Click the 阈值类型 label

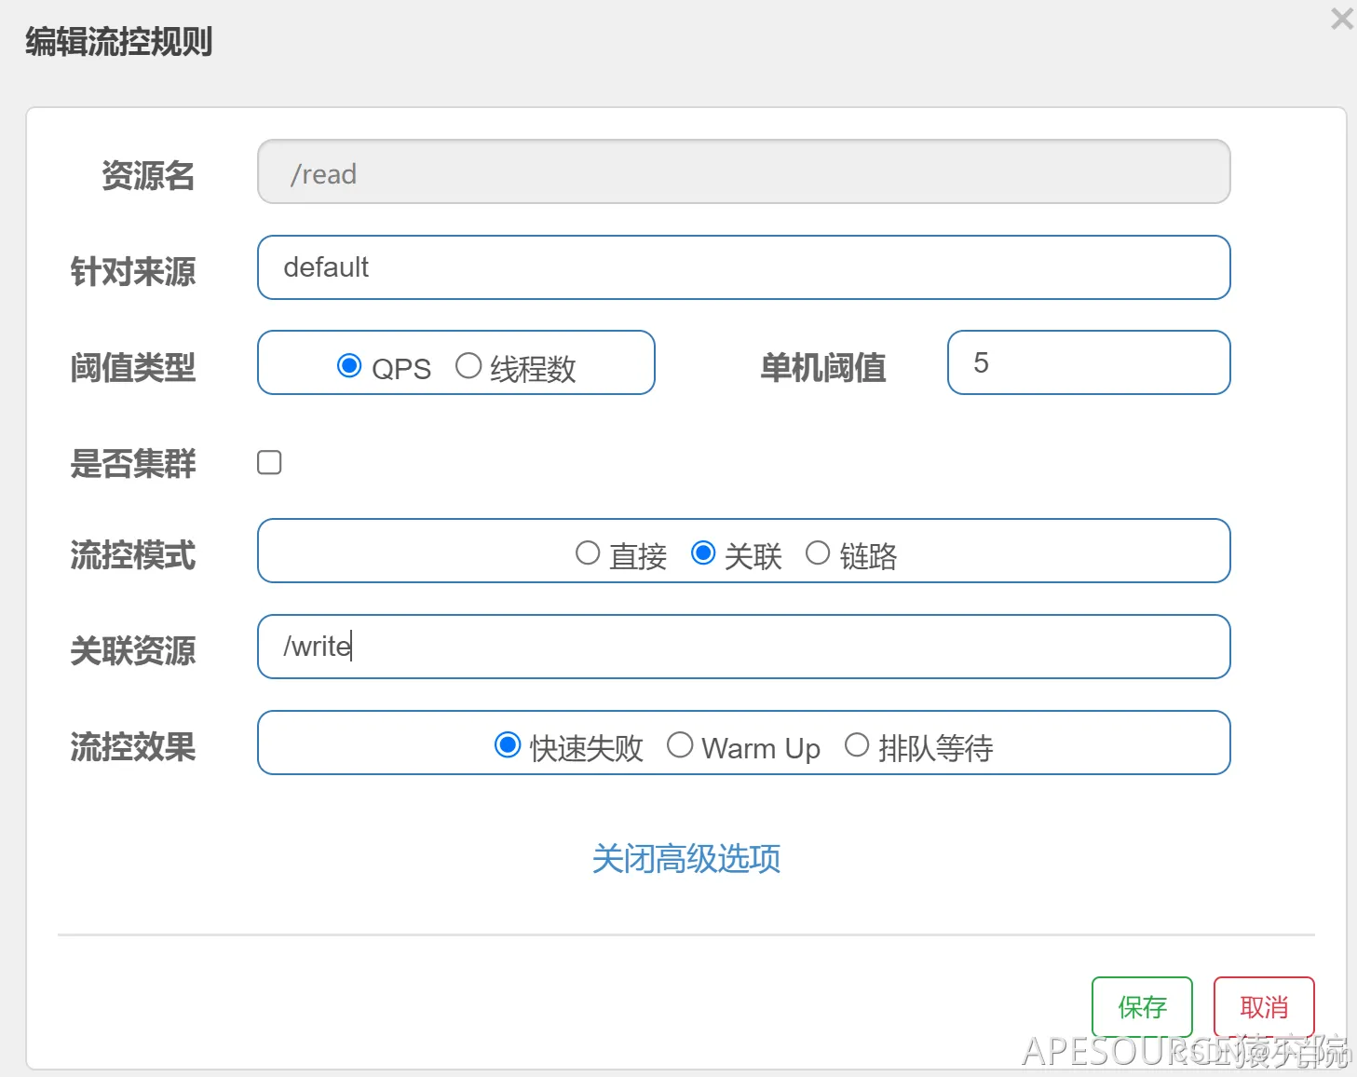point(133,367)
